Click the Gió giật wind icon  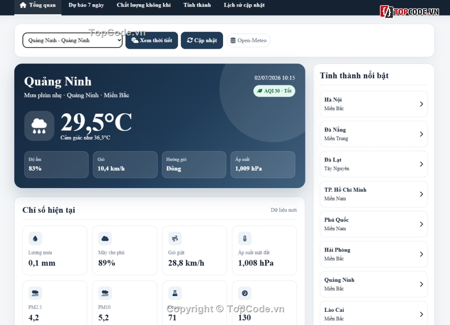[175, 239]
